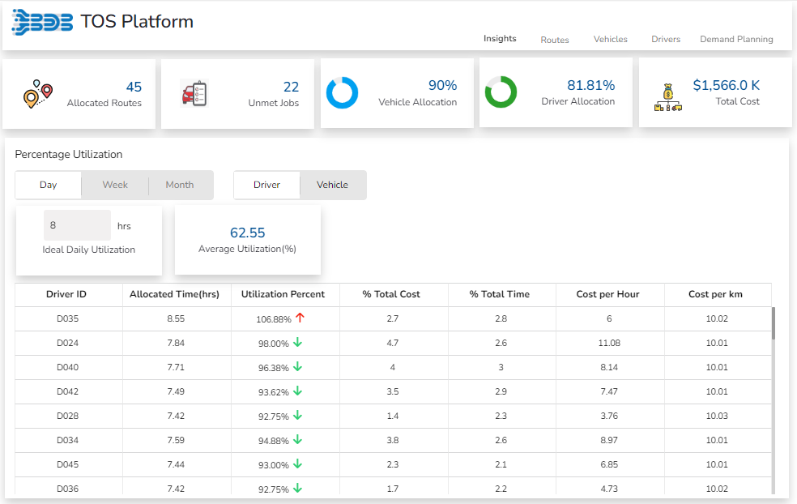This screenshot has height=504, width=797.
Task: Click the 45 Allocated Routes value
Action: tap(134, 87)
